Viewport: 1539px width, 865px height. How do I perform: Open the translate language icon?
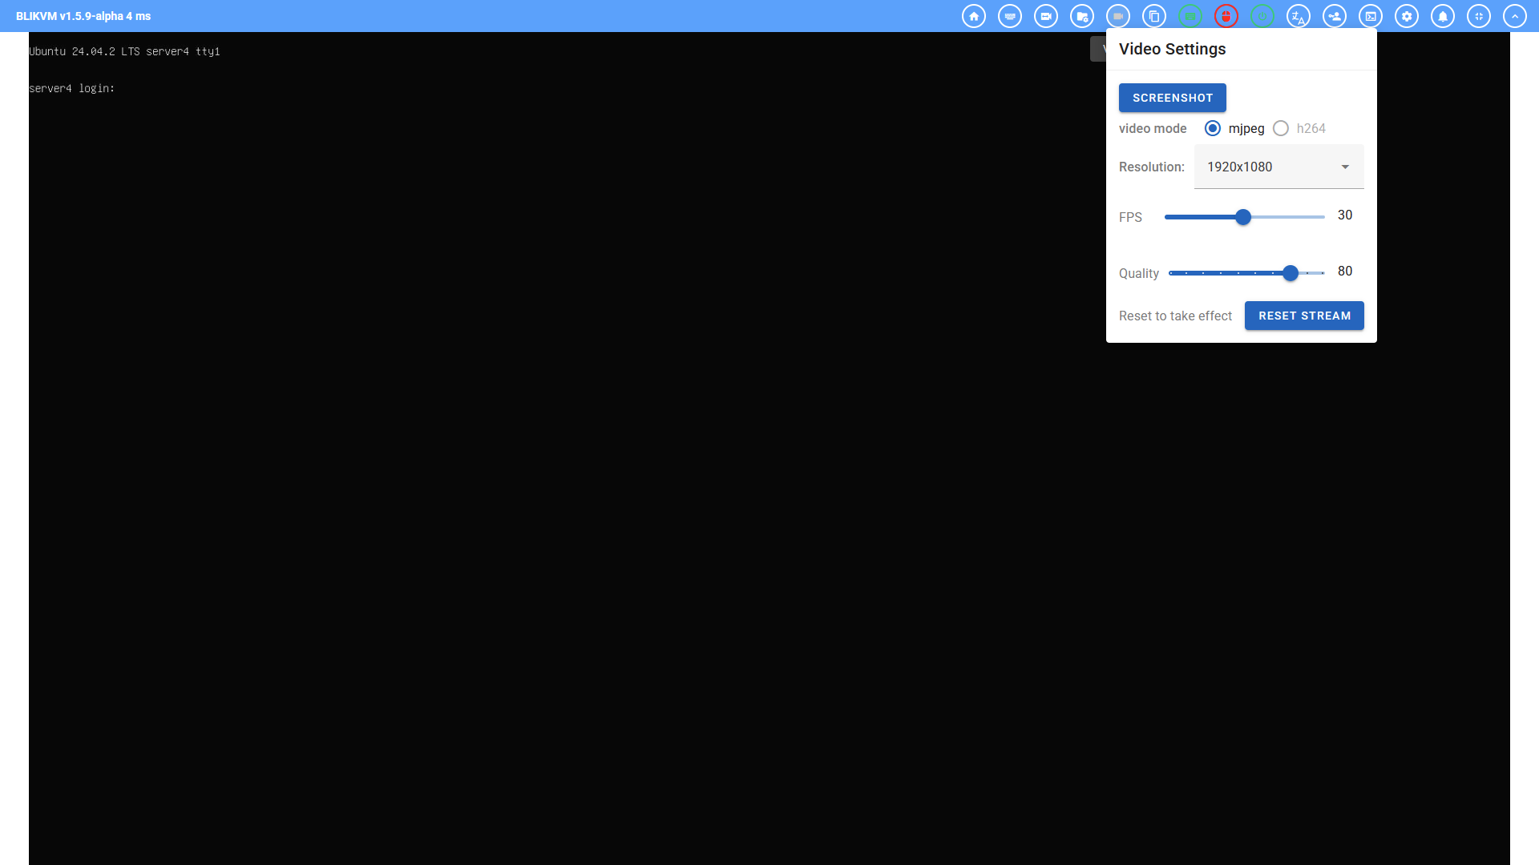[1298, 16]
